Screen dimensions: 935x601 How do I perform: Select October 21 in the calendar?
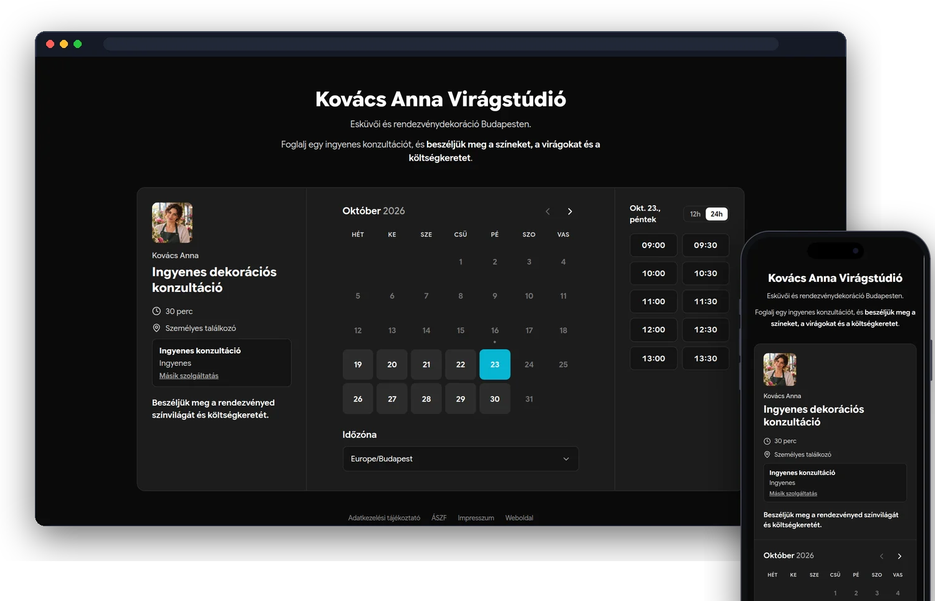[x=426, y=365]
